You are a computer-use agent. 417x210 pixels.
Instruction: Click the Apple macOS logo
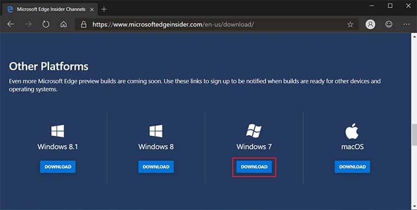[x=352, y=131]
